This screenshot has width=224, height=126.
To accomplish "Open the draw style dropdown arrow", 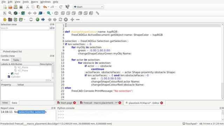I will (19, 13).
